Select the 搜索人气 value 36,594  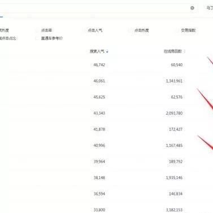(99, 194)
